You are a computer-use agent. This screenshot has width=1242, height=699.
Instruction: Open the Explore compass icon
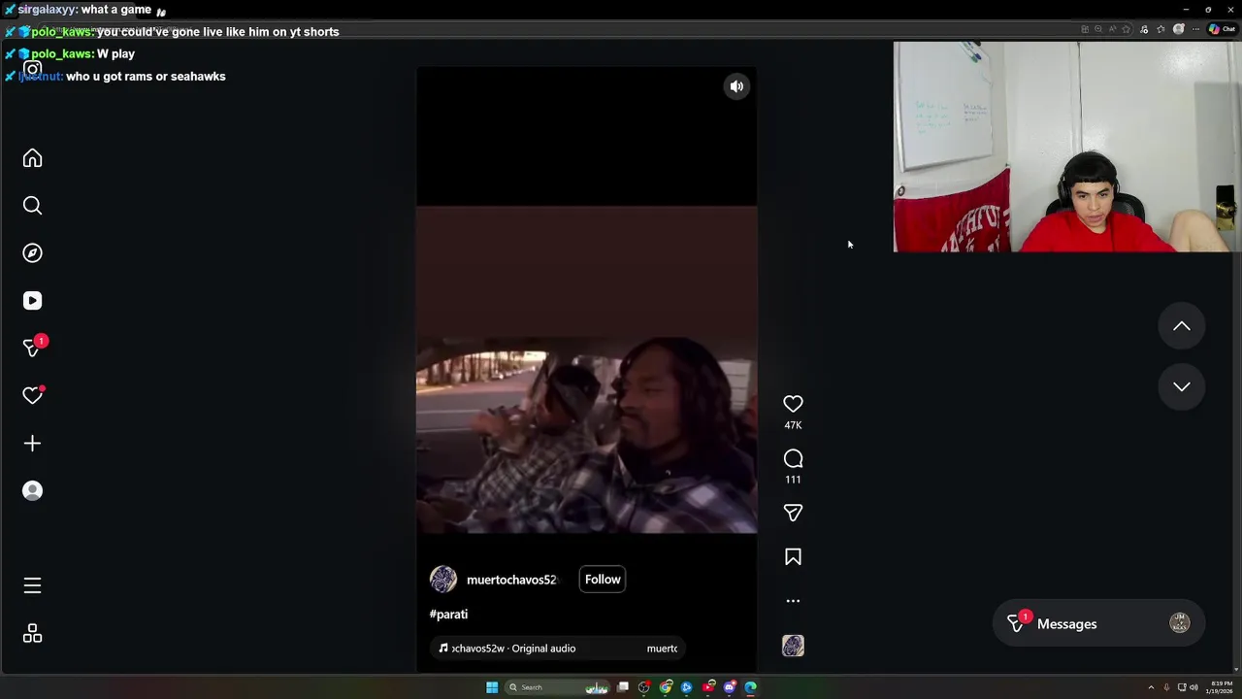click(32, 253)
